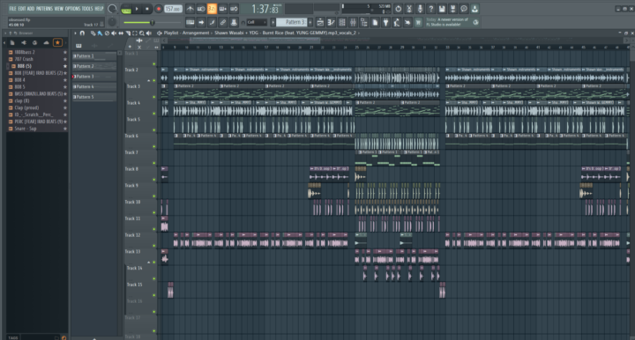Open the VIEW menu

coord(59,9)
